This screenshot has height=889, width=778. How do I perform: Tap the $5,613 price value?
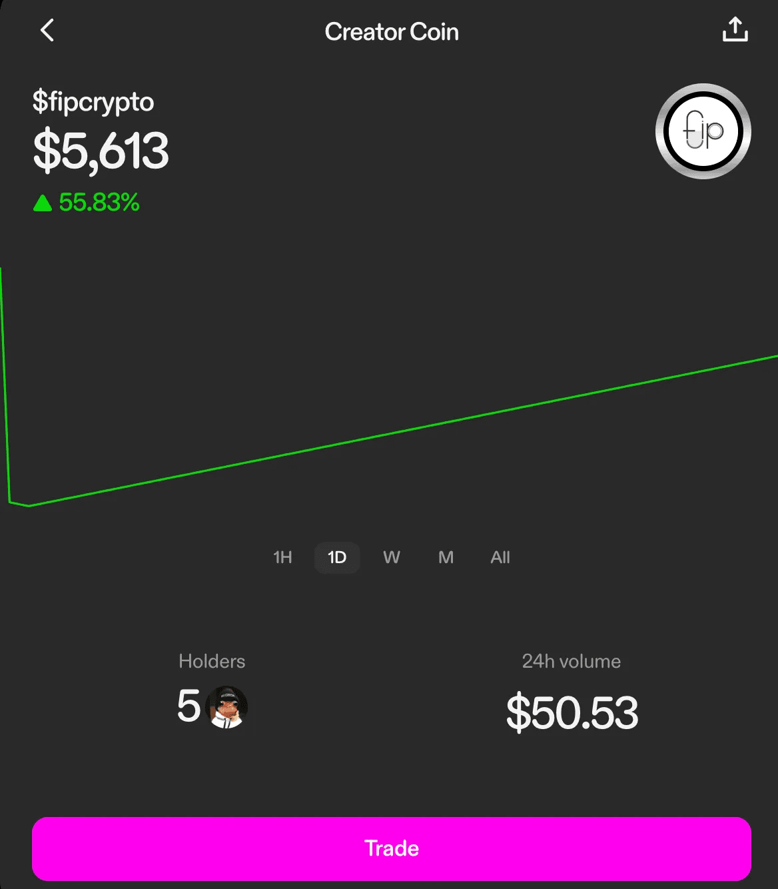click(x=101, y=151)
